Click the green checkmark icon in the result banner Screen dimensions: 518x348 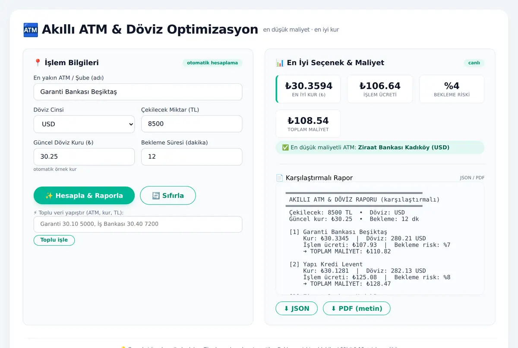(x=285, y=147)
